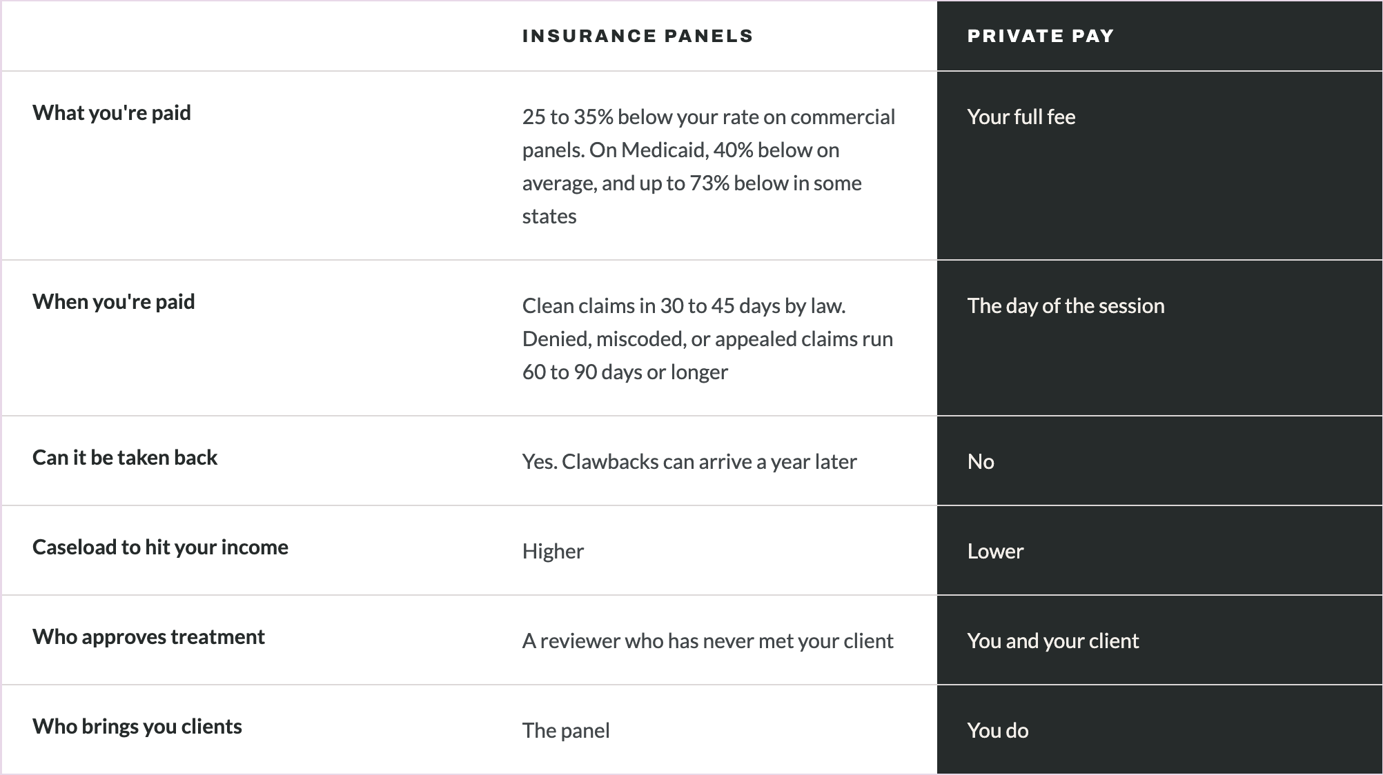Select 'The day of the session' cell
Screen dimensions: 1383x775
pyautogui.click(x=1066, y=305)
